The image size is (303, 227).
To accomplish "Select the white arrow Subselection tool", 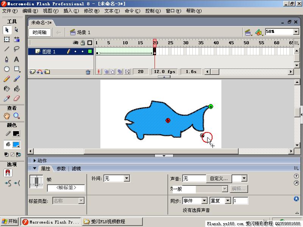I will tap(17, 30).
